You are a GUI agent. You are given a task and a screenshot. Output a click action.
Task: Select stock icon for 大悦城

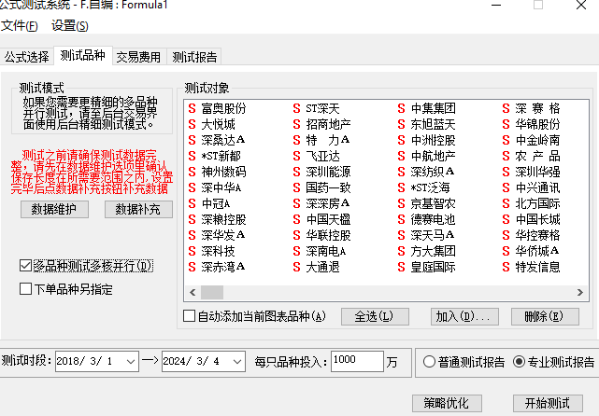click(193, 124)
